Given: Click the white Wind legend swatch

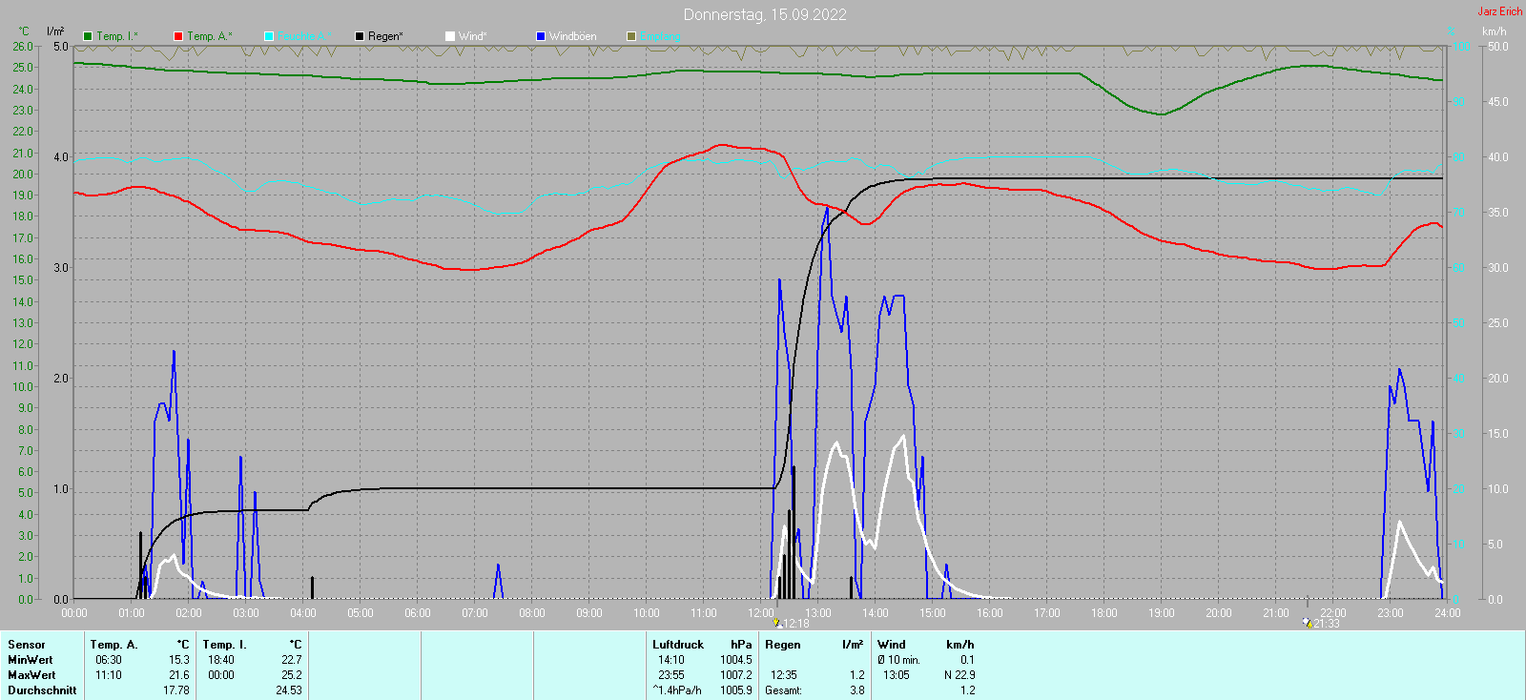Looking at the screenshot, I should [450, 36].
